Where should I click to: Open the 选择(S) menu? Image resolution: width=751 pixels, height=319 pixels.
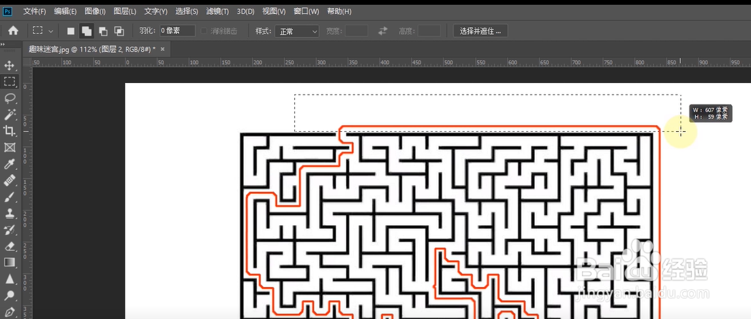tap(187, 12)
